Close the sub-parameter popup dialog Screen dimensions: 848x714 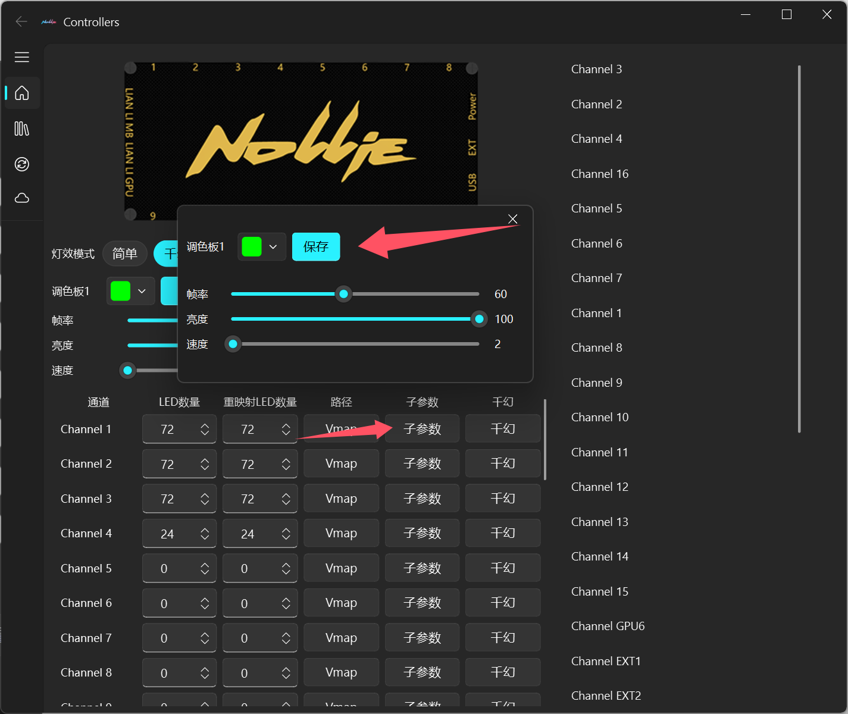(512, 219)
